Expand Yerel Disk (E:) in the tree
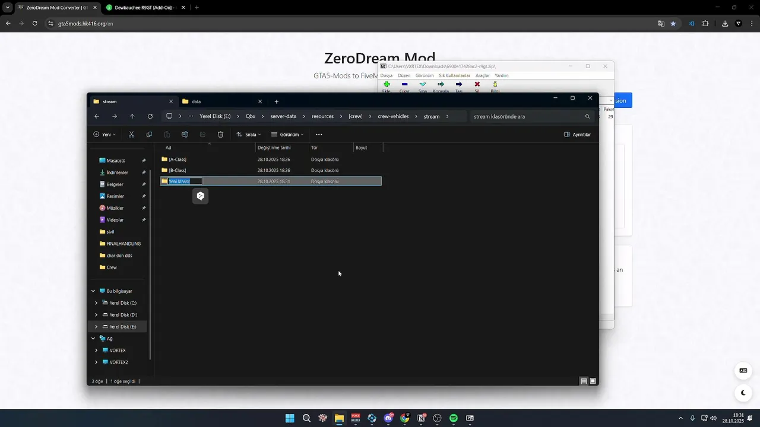Viewport: 760px width, 427px height. tap(96, 327)
